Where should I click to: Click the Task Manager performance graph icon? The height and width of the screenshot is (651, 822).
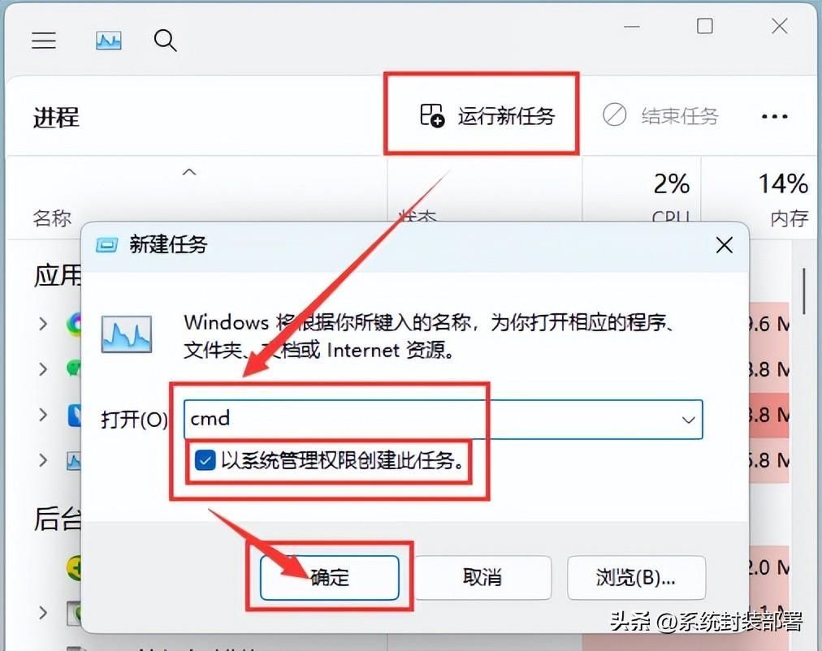[x=109, y=41]
